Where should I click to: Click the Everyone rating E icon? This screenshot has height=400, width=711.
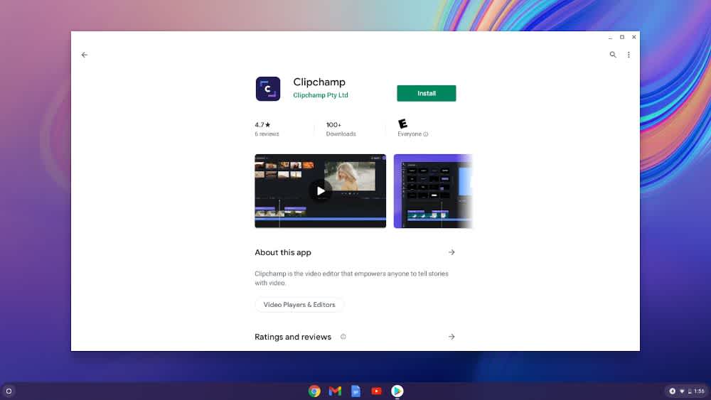coord(402,124)
